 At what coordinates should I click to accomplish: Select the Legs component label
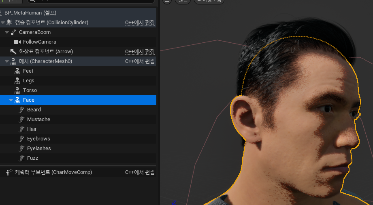tap(28, 81)
